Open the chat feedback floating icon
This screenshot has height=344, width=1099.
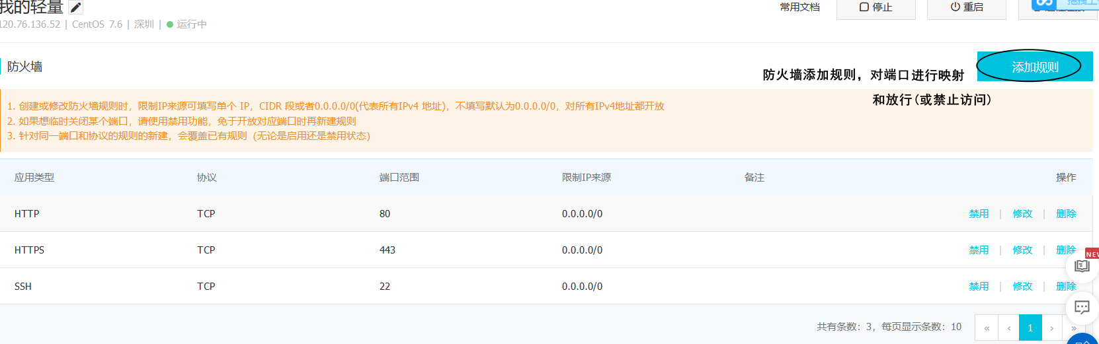click(1082, 307)
